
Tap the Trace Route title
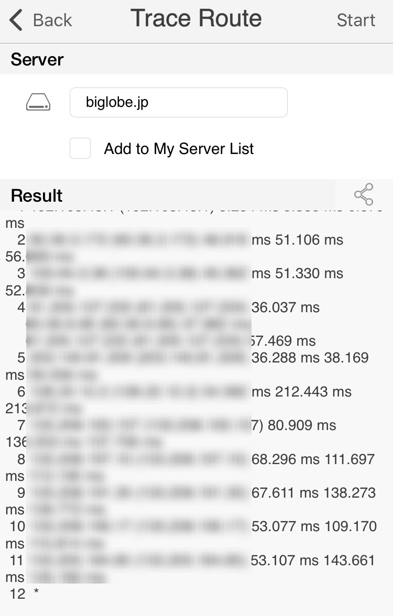pos(196,19)
